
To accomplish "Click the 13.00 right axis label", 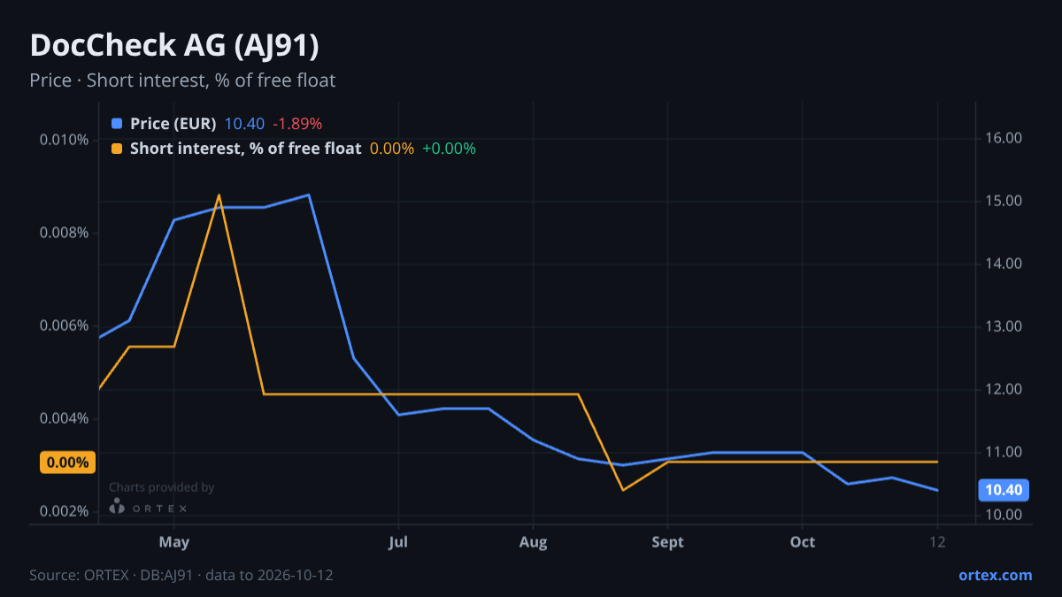I will pyautogui.click(x=1003, y=326).
